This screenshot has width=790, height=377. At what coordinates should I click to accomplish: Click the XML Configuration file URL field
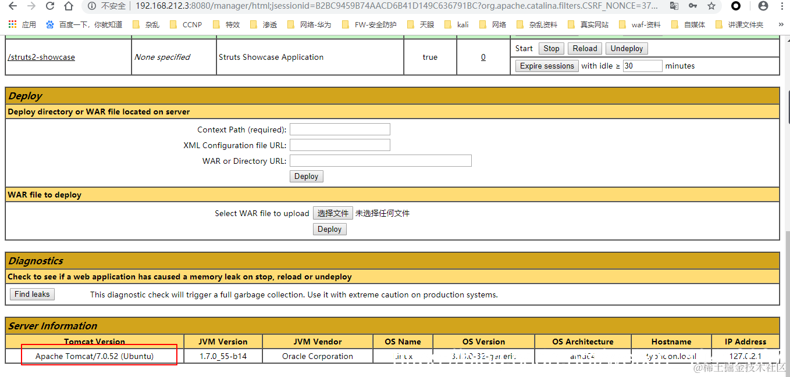340,145
